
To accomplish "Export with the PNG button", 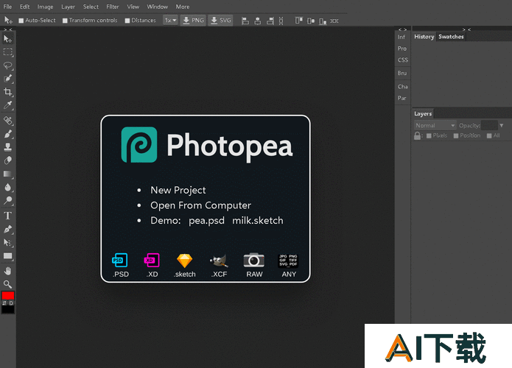I will (x=193, y=20).
